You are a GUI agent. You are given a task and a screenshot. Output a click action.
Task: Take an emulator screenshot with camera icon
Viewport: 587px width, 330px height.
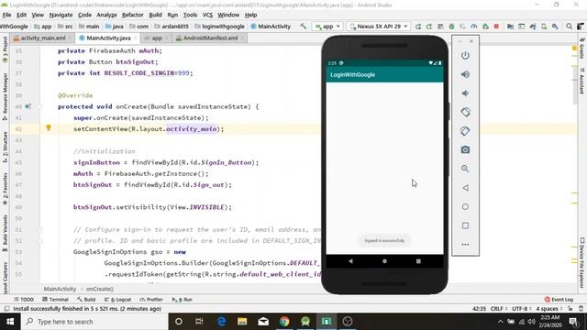[465, 149]
